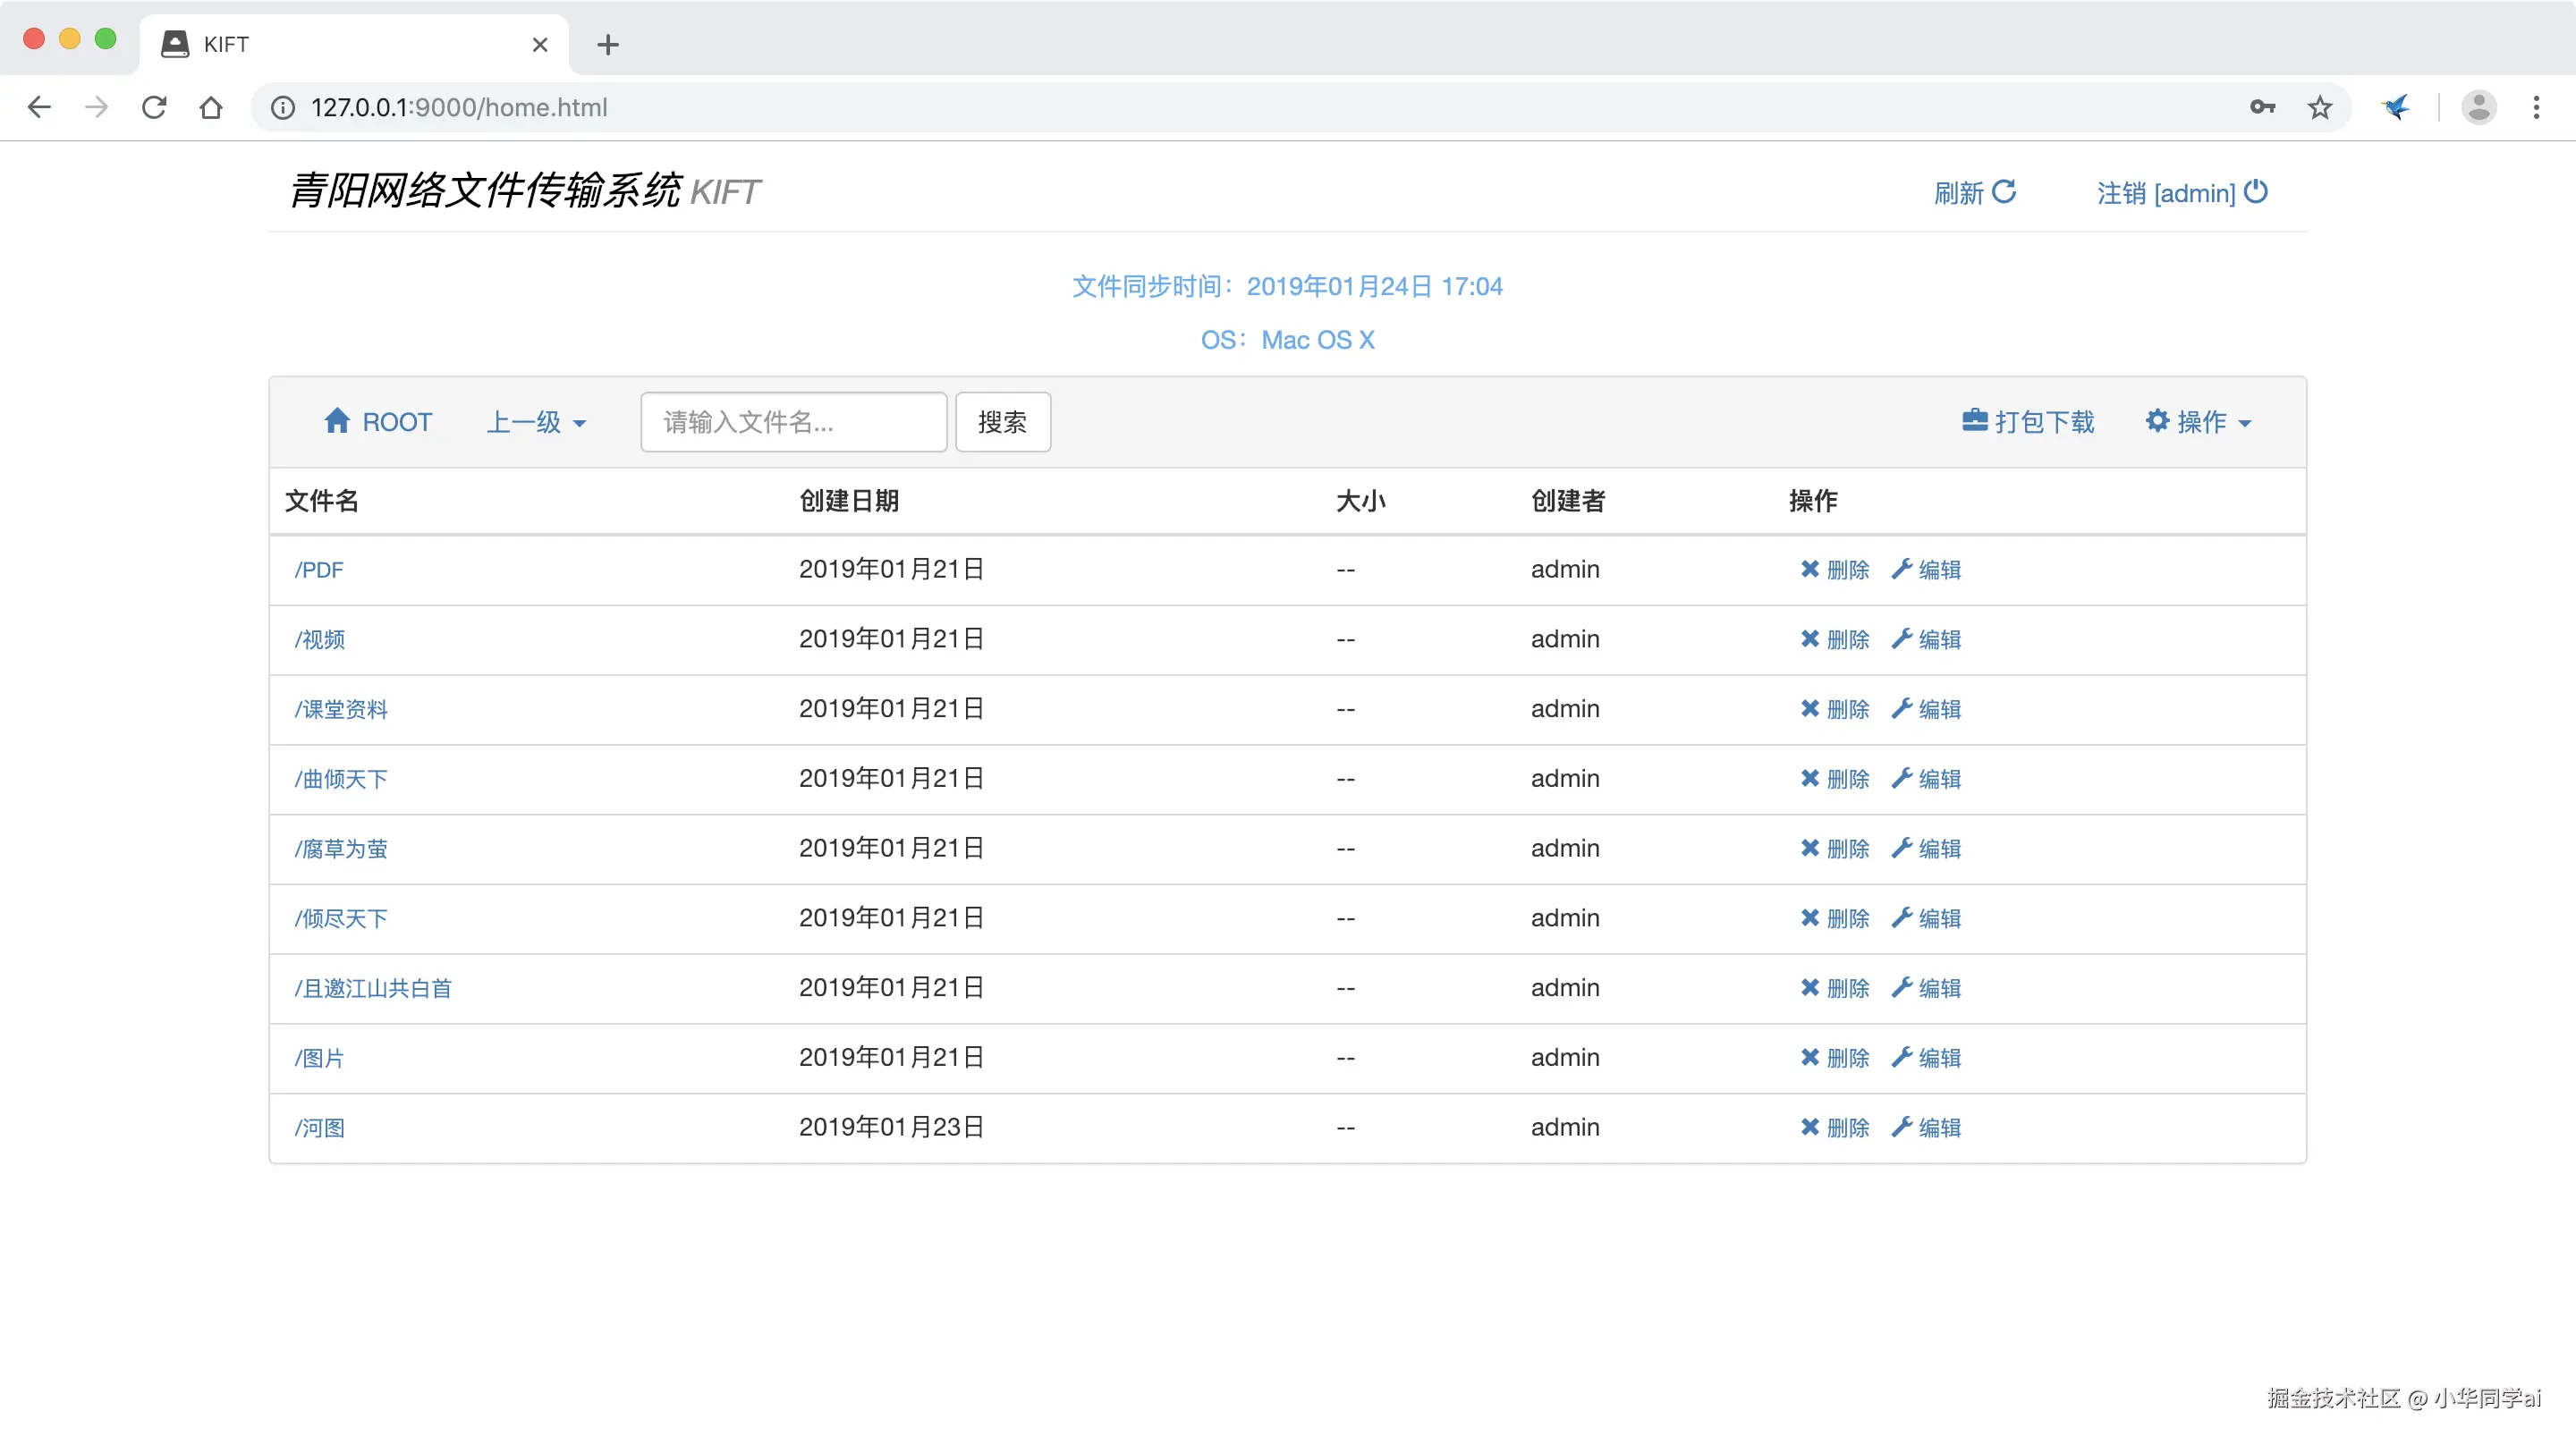Delete the /PDF folder with X icon
2576x1445 pixels.
click(x=1809, y=569)
